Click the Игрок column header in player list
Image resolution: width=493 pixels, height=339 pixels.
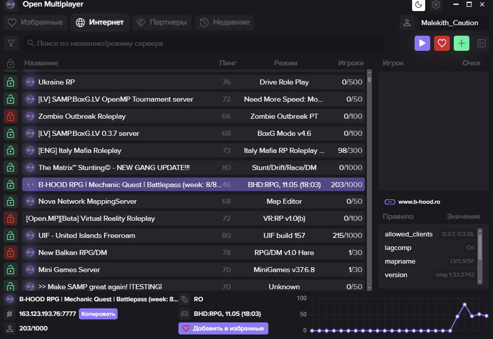(x=393, y=63)
